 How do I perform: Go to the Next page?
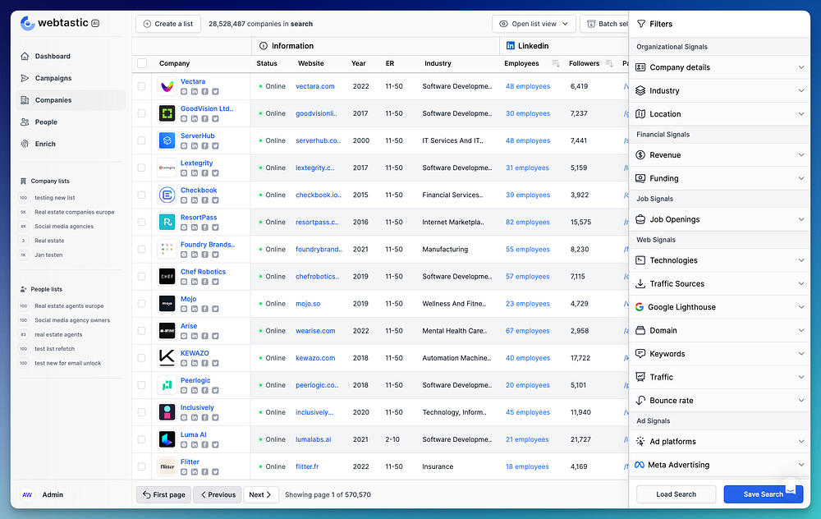click(x=259, y=494)
